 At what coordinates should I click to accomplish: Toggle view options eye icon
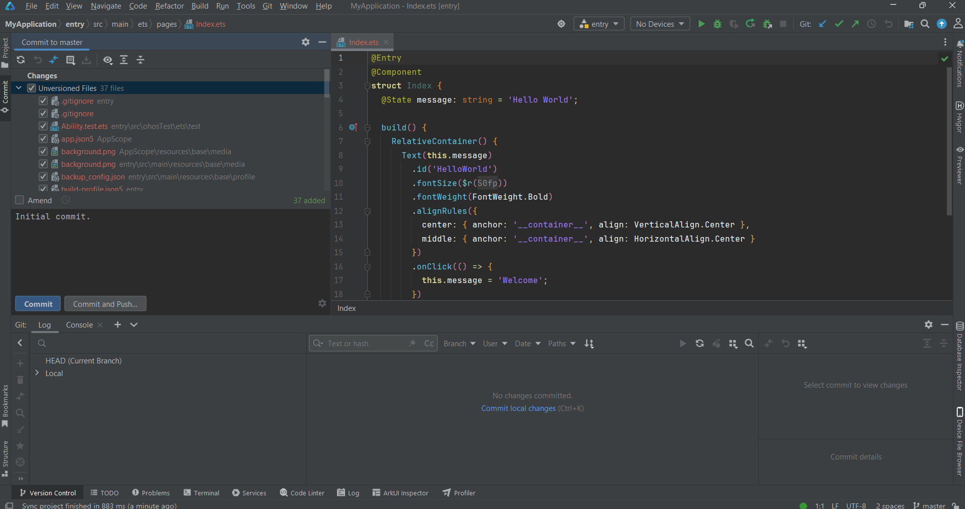(108, 60)
